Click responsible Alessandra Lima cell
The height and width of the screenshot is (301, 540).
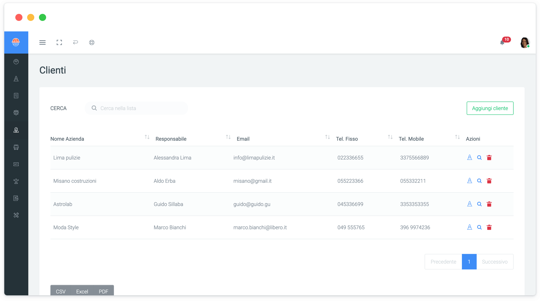click(x=172, y=158)
